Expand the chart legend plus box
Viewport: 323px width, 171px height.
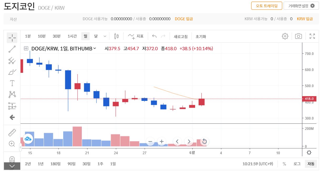tap(26, 48)
